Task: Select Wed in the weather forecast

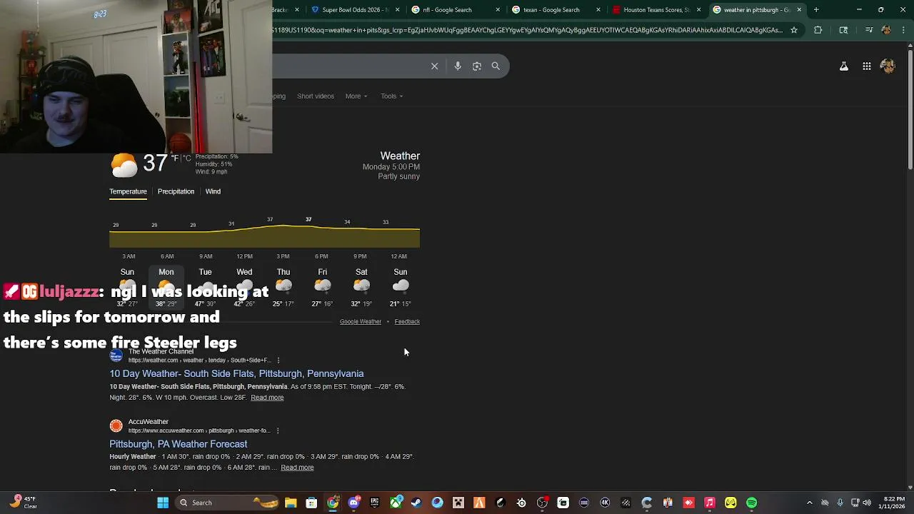Action: (x=244, y=288)
